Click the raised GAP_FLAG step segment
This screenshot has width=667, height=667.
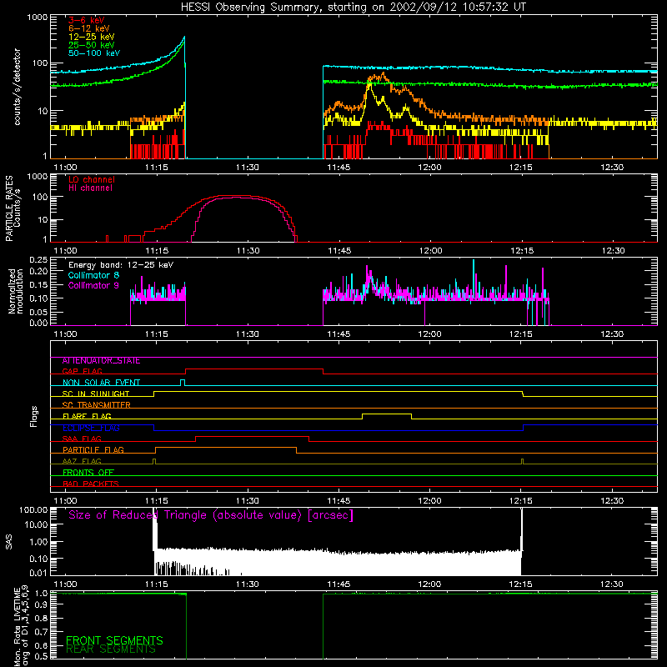point(254,369)
